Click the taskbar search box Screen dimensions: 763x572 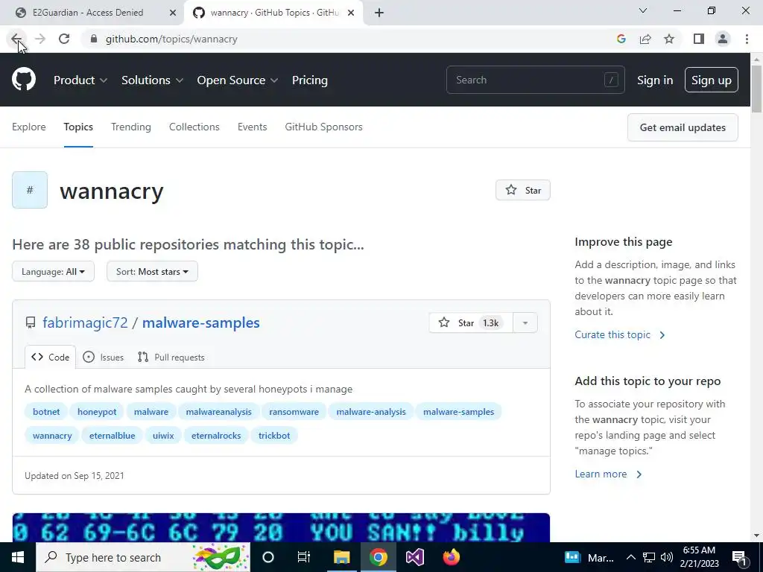coord(143,557)
